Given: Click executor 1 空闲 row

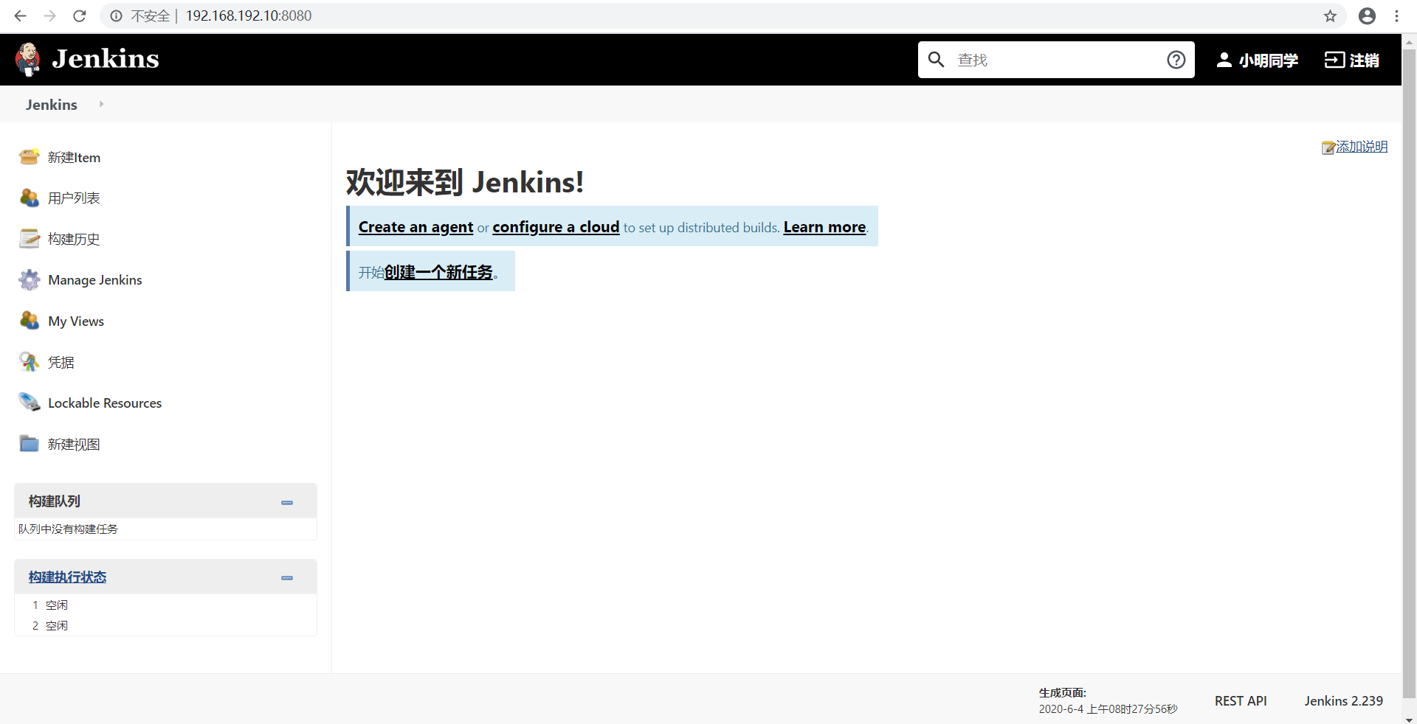Looking at the screenshot, I should tap(165, 605).
